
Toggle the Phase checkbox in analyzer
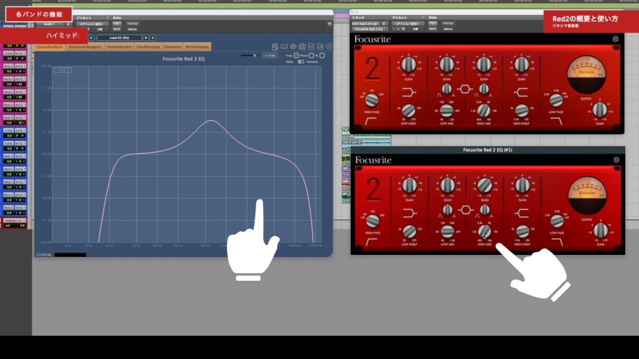tap(311, 55)
